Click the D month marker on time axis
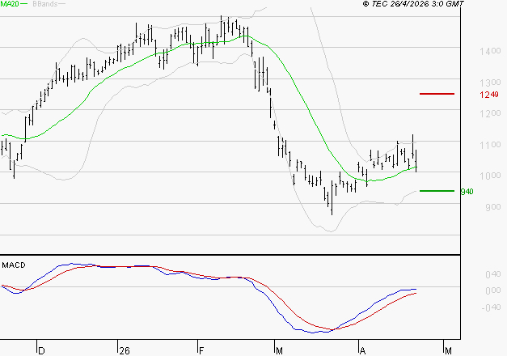 point(41,351)
